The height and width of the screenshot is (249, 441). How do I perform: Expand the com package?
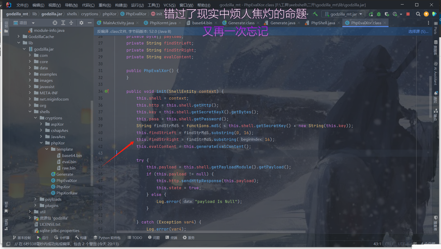pos(30,55)
